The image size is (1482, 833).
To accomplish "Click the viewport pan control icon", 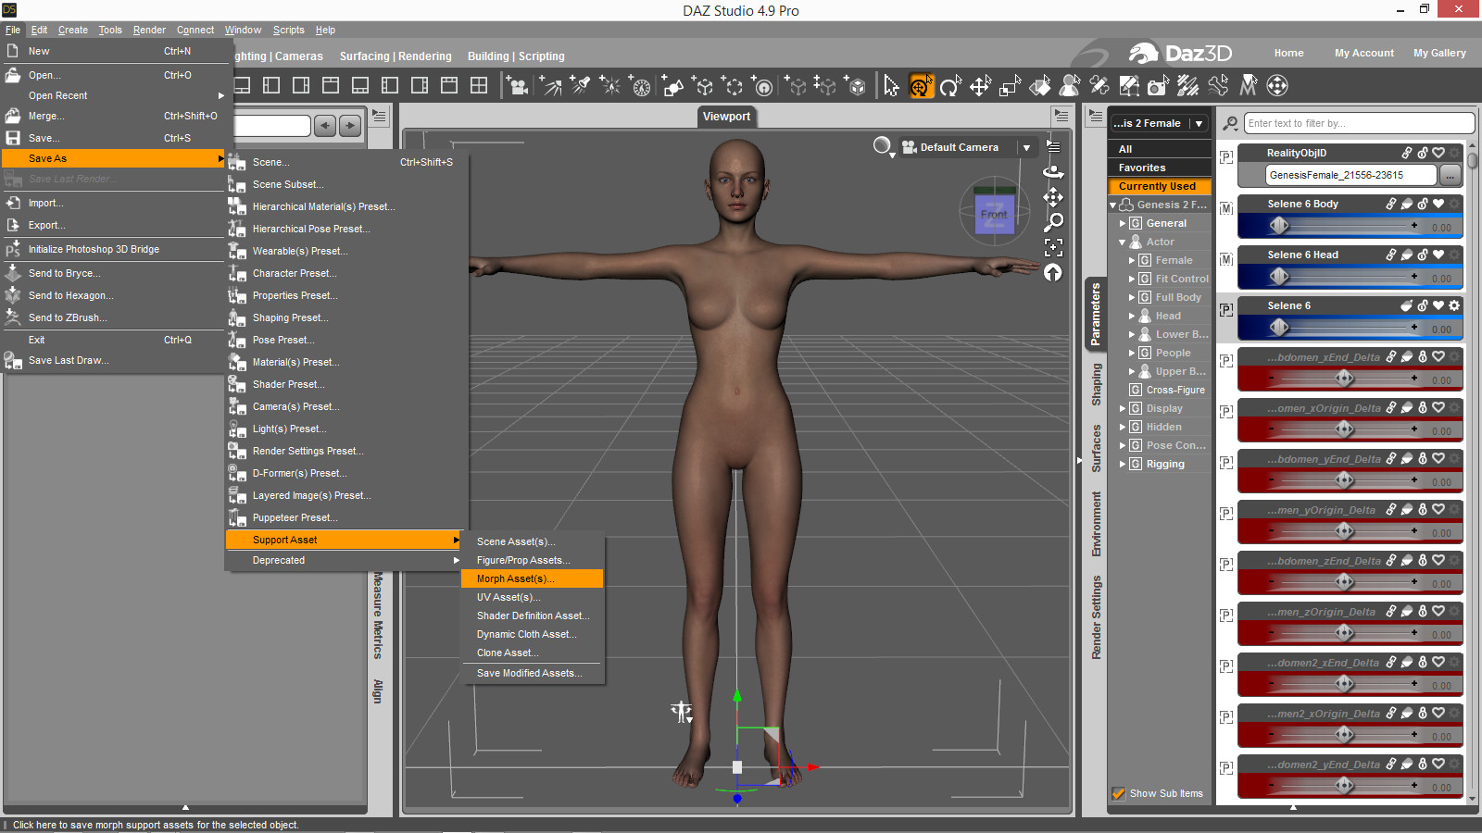I will (x=1053, y=197).
